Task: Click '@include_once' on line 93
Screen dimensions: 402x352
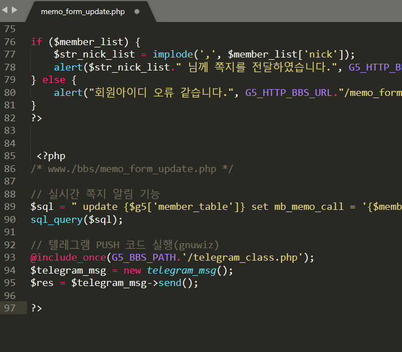Action: click(68, 257)
